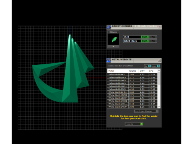
Task: Select the White Gold:10KX1 row
Action: click(132, 95)
